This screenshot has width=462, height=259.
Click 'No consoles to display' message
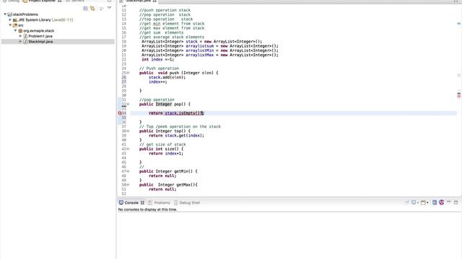tap(147, 209)
